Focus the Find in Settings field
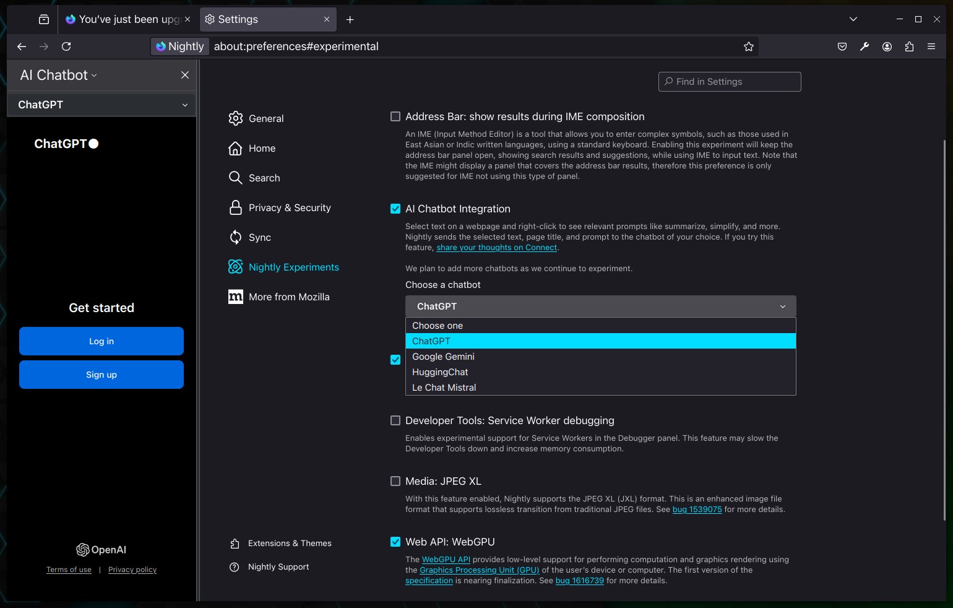Screen dimensions: 953x608 (730, 82)
